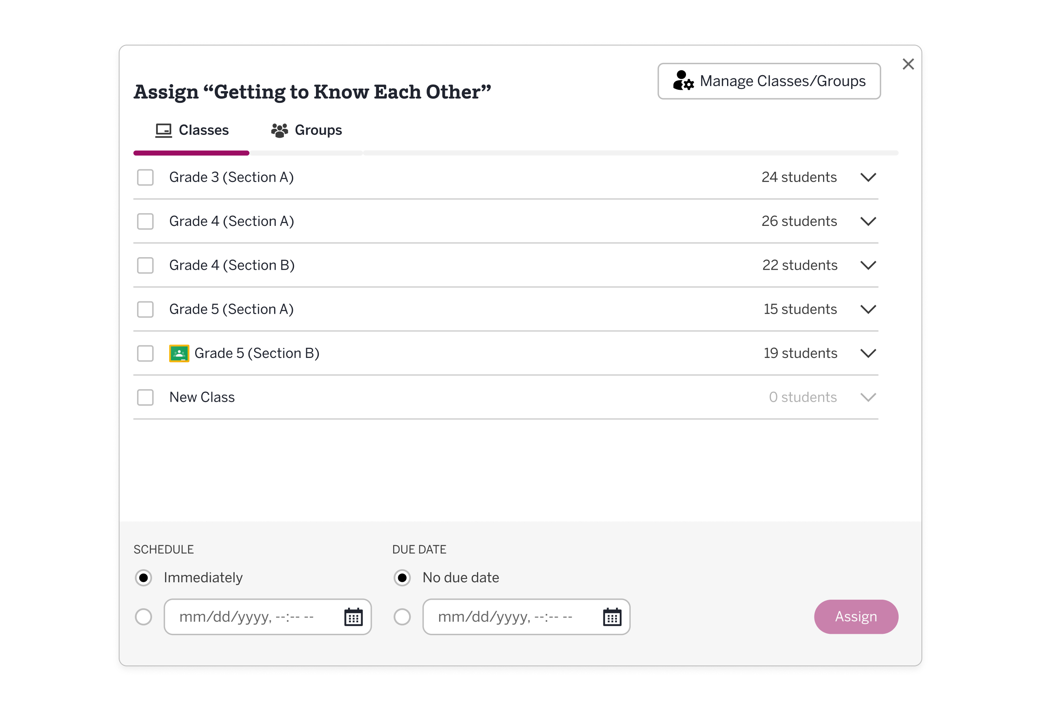The width and height of the screenshot is (1041, 711).
Task: Click the Manage Classes/Groups person-gear icon
Action: 683,81
